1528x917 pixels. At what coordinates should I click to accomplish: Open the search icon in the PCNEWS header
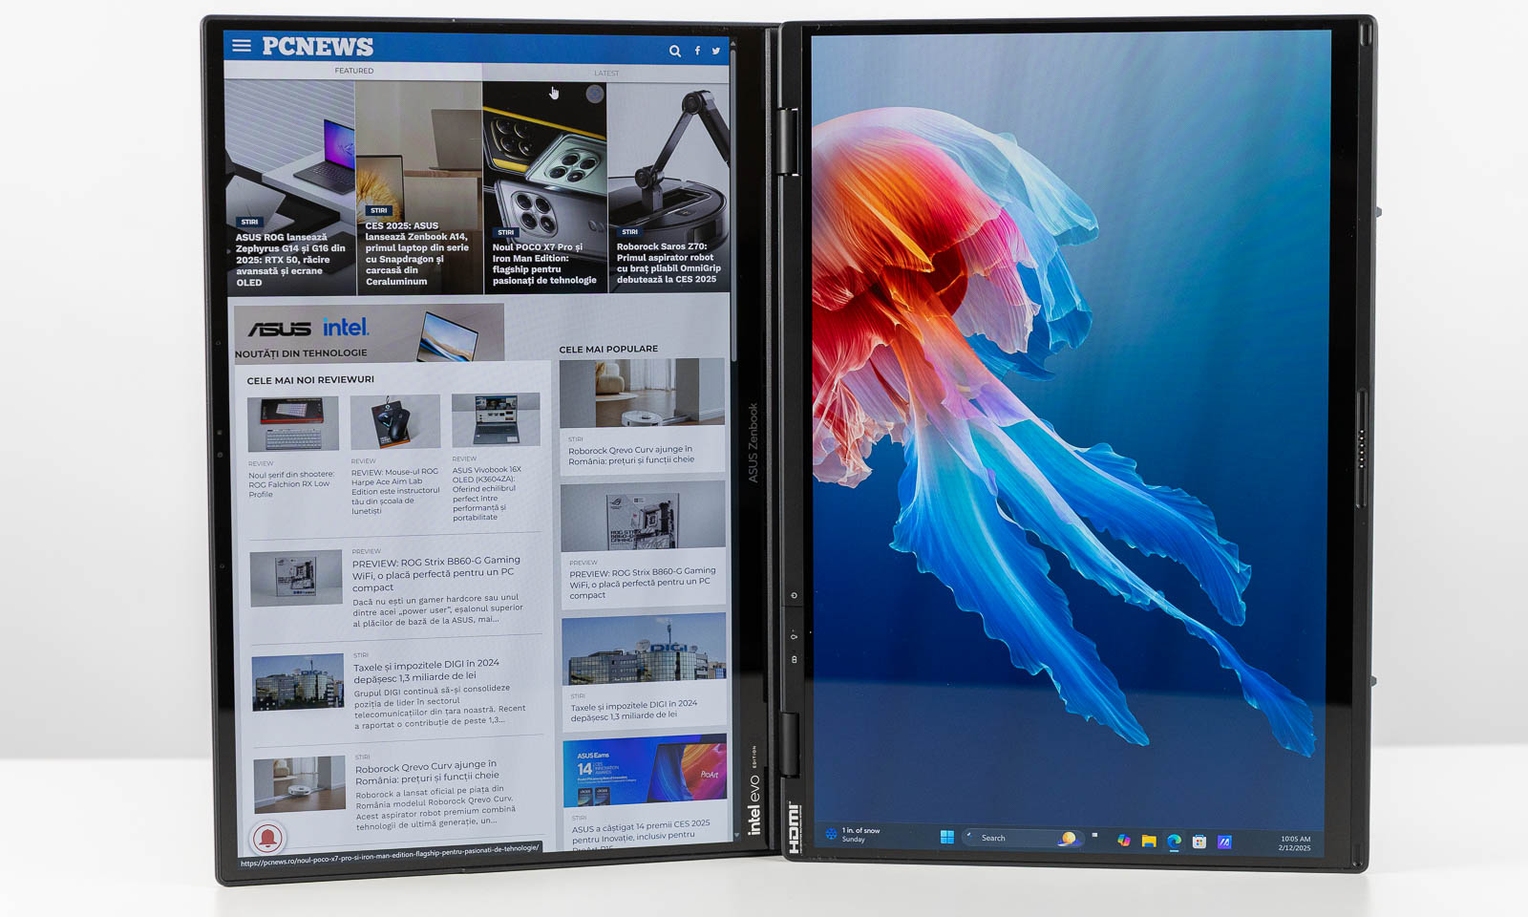pyautogui.click(x=674, y=51)
